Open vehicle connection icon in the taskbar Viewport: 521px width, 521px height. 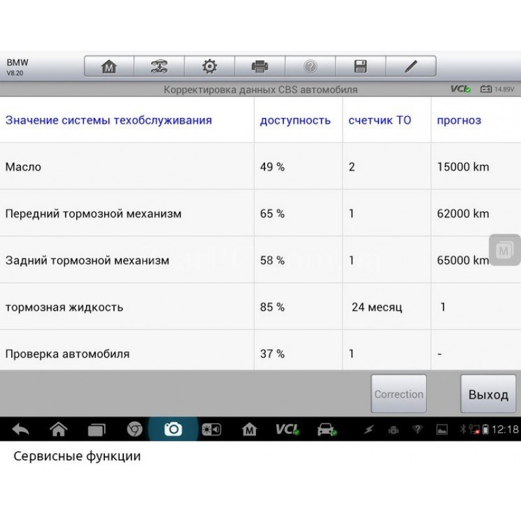click(x=326, y=430)
